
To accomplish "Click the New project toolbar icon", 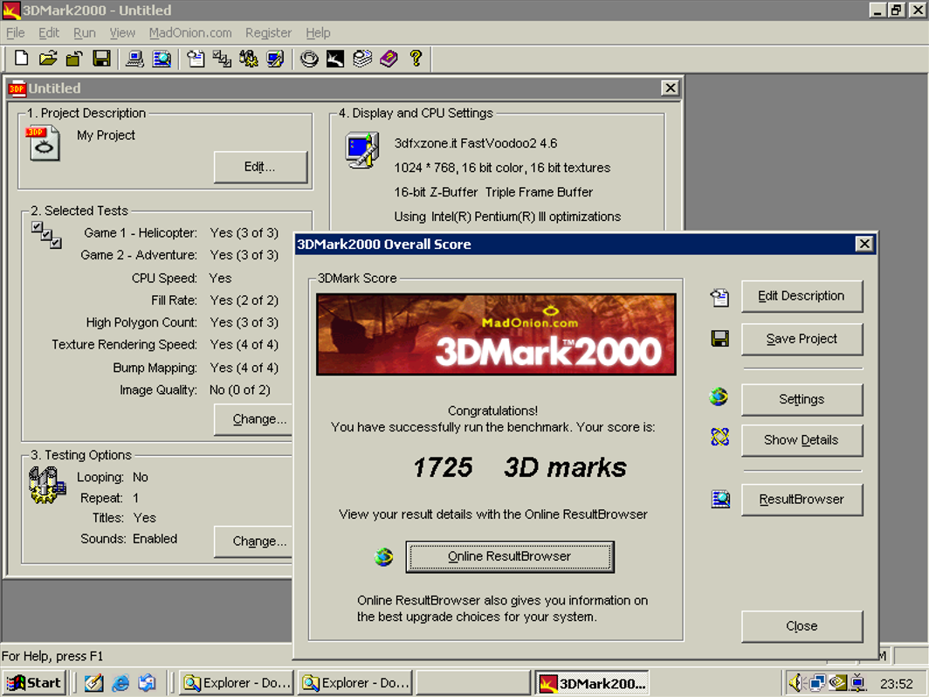I will pos(21,58).
